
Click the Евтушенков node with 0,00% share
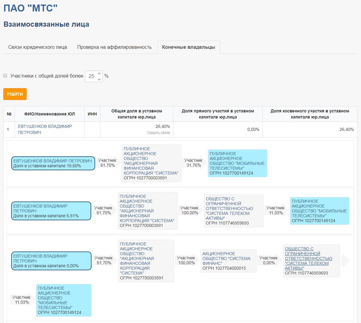(x=51, y=261)
